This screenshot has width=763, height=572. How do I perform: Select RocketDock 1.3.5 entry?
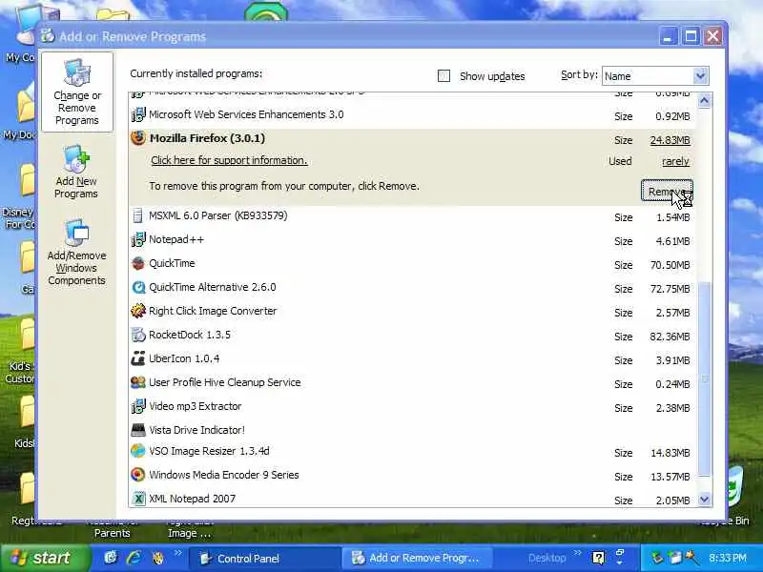pyautogui.click(x=412, y=336)
